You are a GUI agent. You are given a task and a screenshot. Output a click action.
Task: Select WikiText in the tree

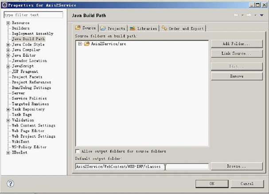pos(20,142)
